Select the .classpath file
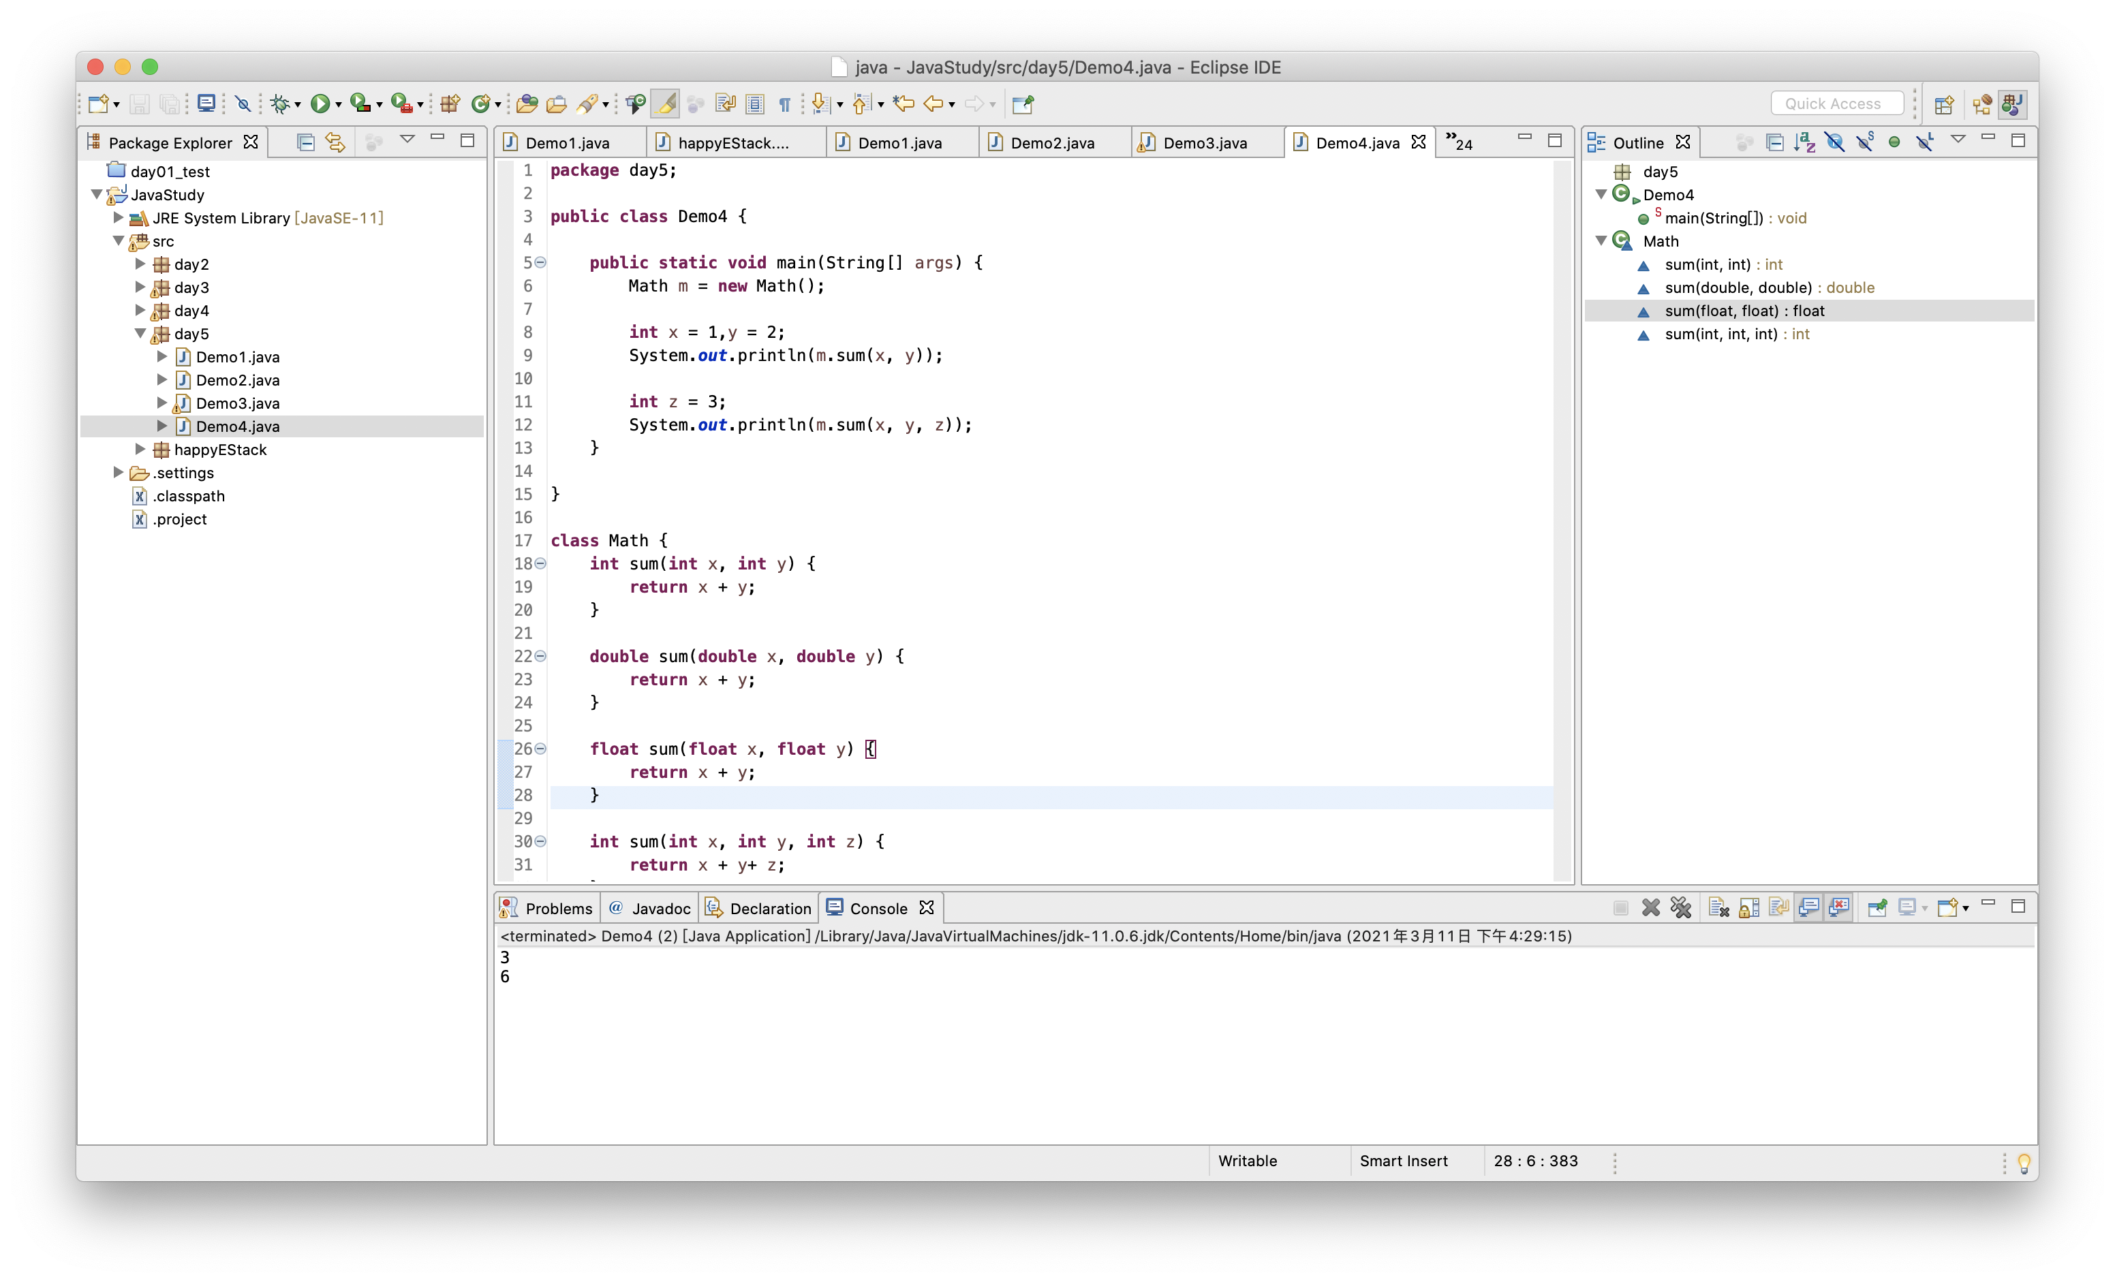The height and width of the screenshot is (1282, 2115). 188,496
